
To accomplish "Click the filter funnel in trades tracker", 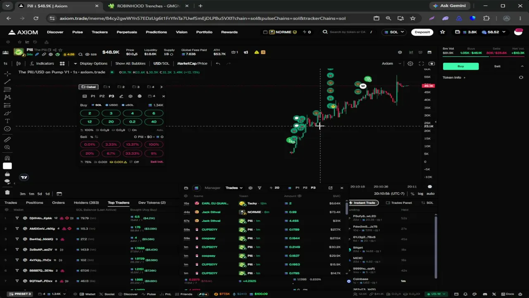I will click(x=260, y=188).
